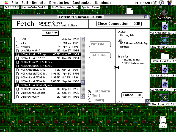Open the Windows menu
This screenshot has width=176, height=132.
pos(103,2)
